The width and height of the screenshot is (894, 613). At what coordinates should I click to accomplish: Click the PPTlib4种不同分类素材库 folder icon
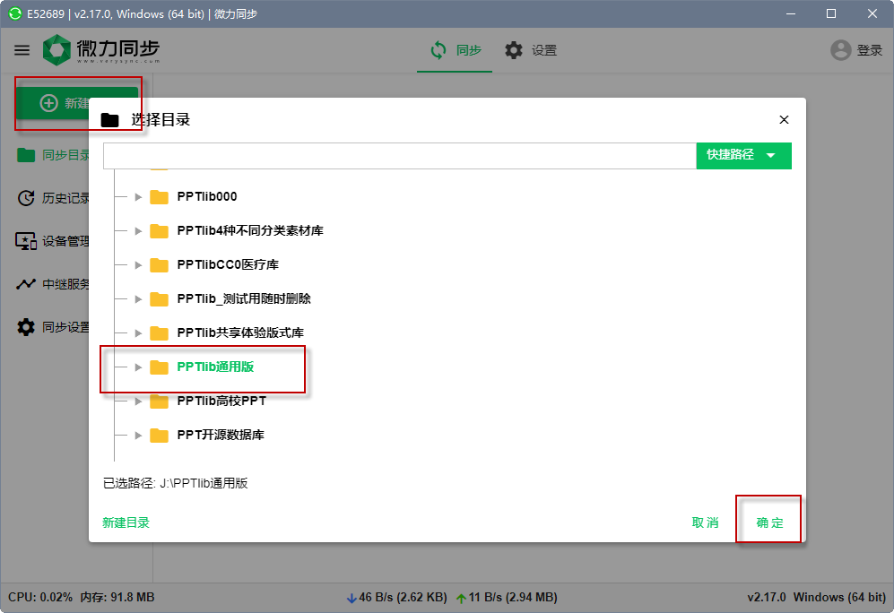point(159,231)
